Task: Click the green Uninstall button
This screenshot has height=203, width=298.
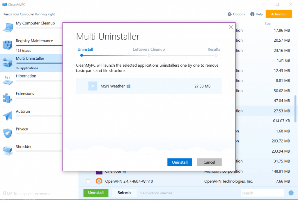Action: [96, 193]
